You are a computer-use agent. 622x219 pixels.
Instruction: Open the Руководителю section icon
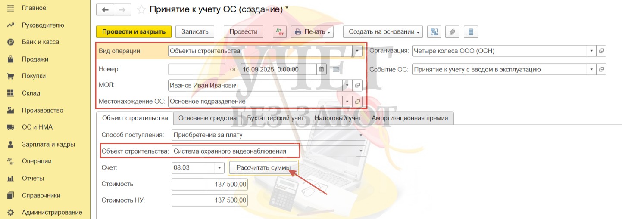[x=11, y=25]
